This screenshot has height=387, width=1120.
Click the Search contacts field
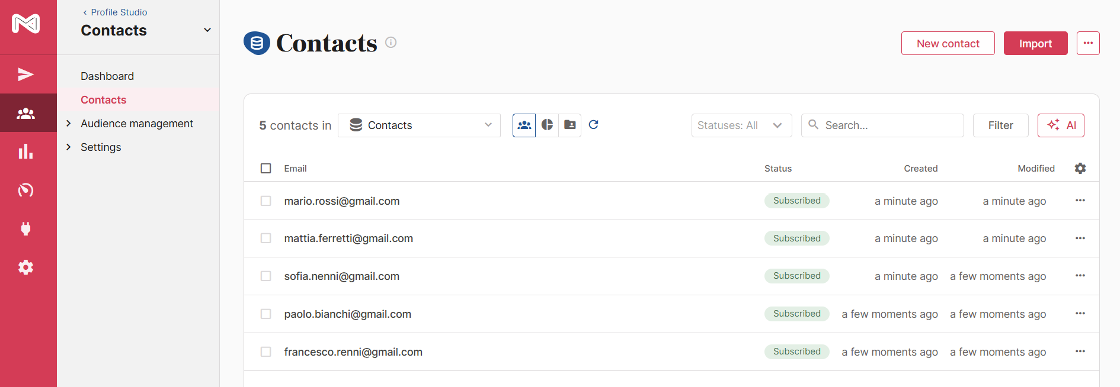(x=882, y=125)
